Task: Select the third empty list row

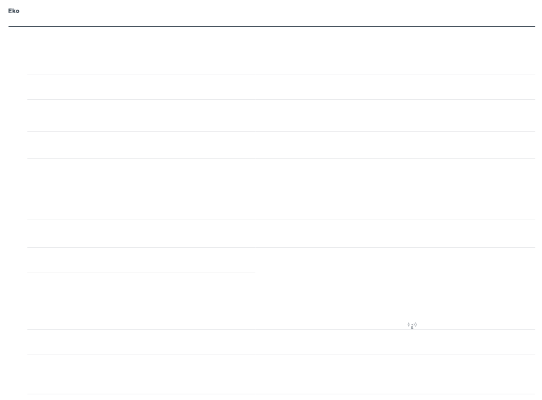Action: [x=281, y=145]
